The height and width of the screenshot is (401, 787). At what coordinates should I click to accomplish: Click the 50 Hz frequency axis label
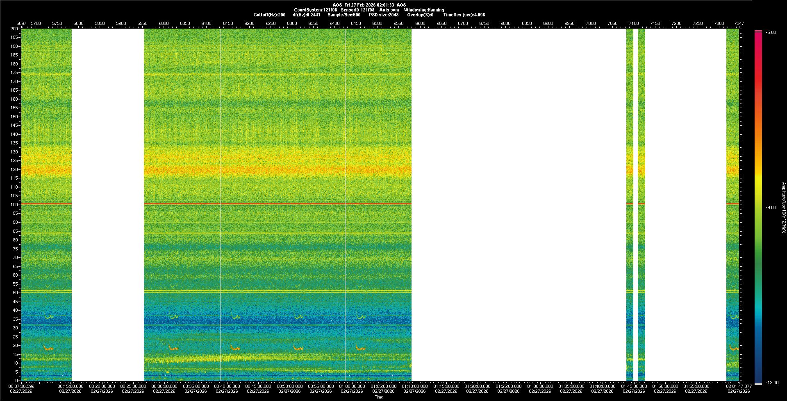coord(15,293)
